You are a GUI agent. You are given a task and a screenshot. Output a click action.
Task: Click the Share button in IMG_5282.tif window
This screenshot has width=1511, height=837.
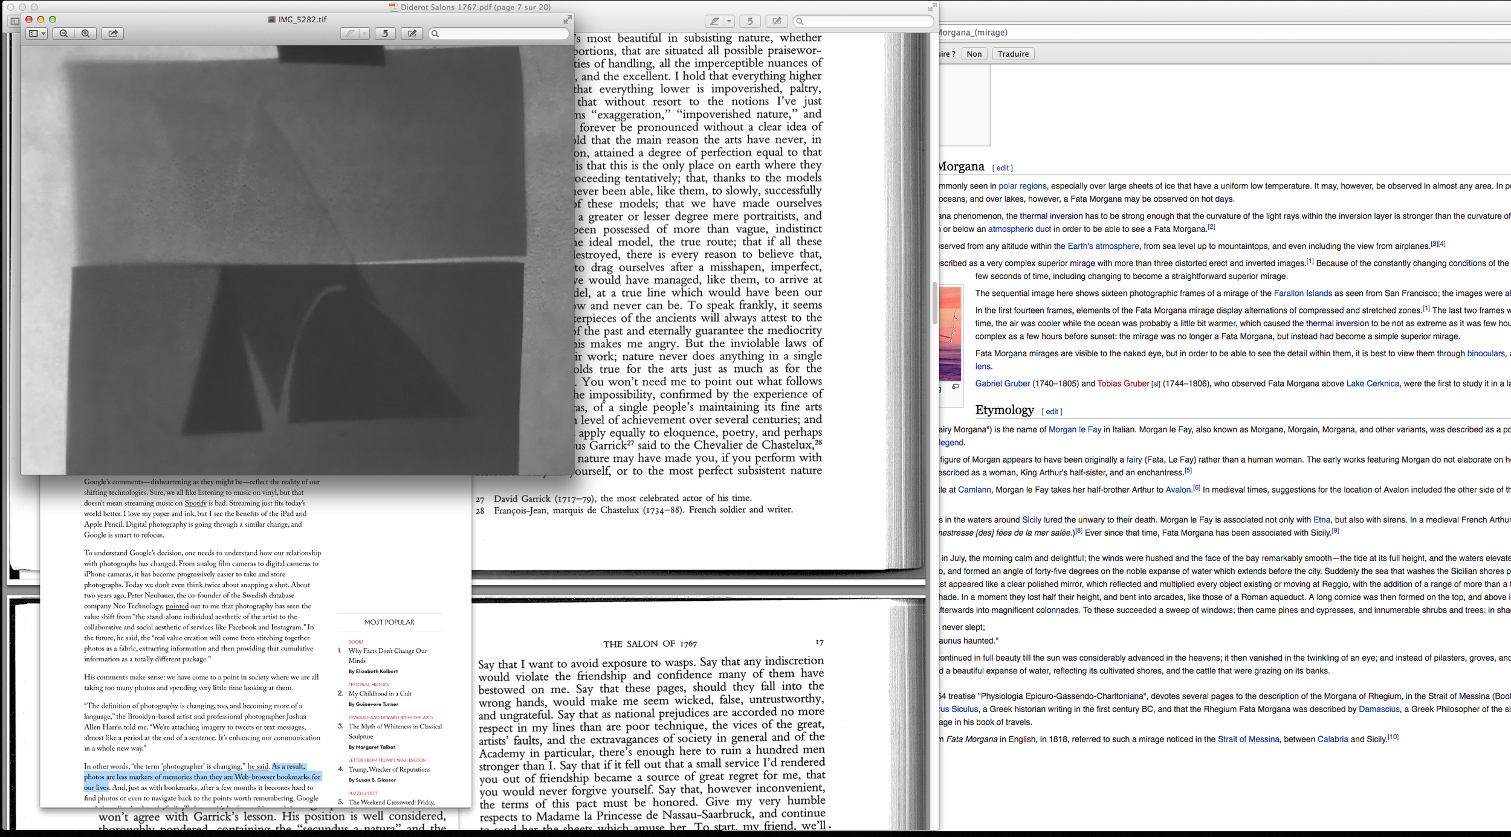pos(113,34)
